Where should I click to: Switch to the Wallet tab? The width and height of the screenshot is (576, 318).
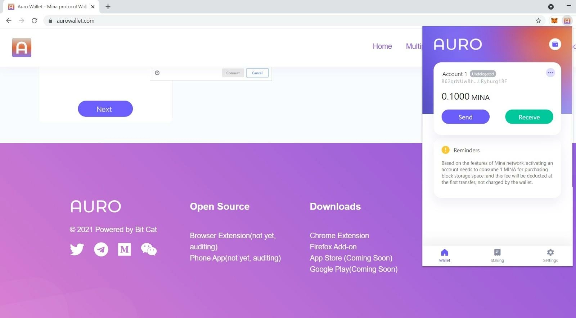(444, 255)
